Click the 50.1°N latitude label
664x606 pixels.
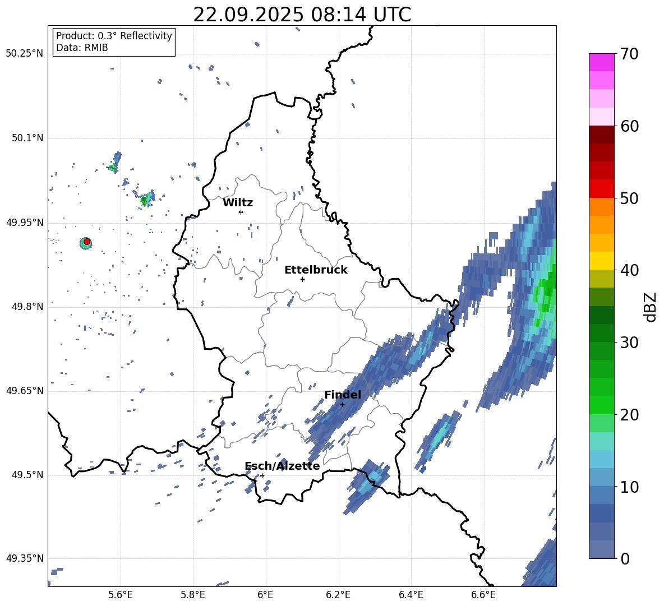[x=27, y=138]
